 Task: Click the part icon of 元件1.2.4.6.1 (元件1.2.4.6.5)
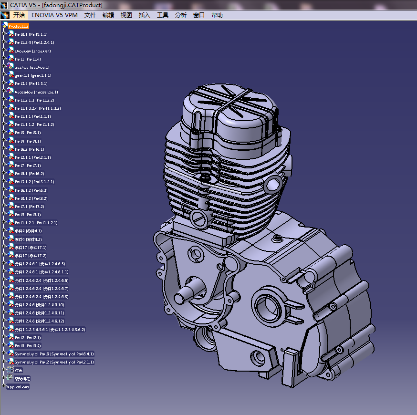[10, 263]
